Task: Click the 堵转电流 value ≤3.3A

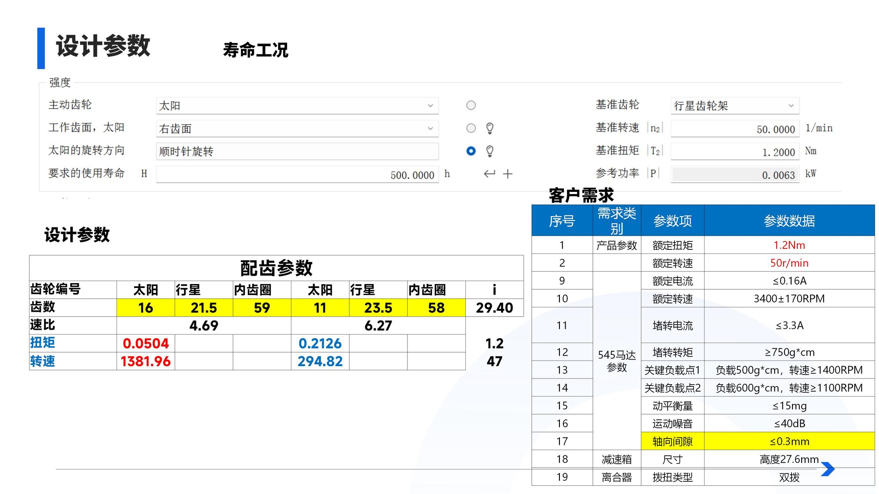Action: click(789, 325)
